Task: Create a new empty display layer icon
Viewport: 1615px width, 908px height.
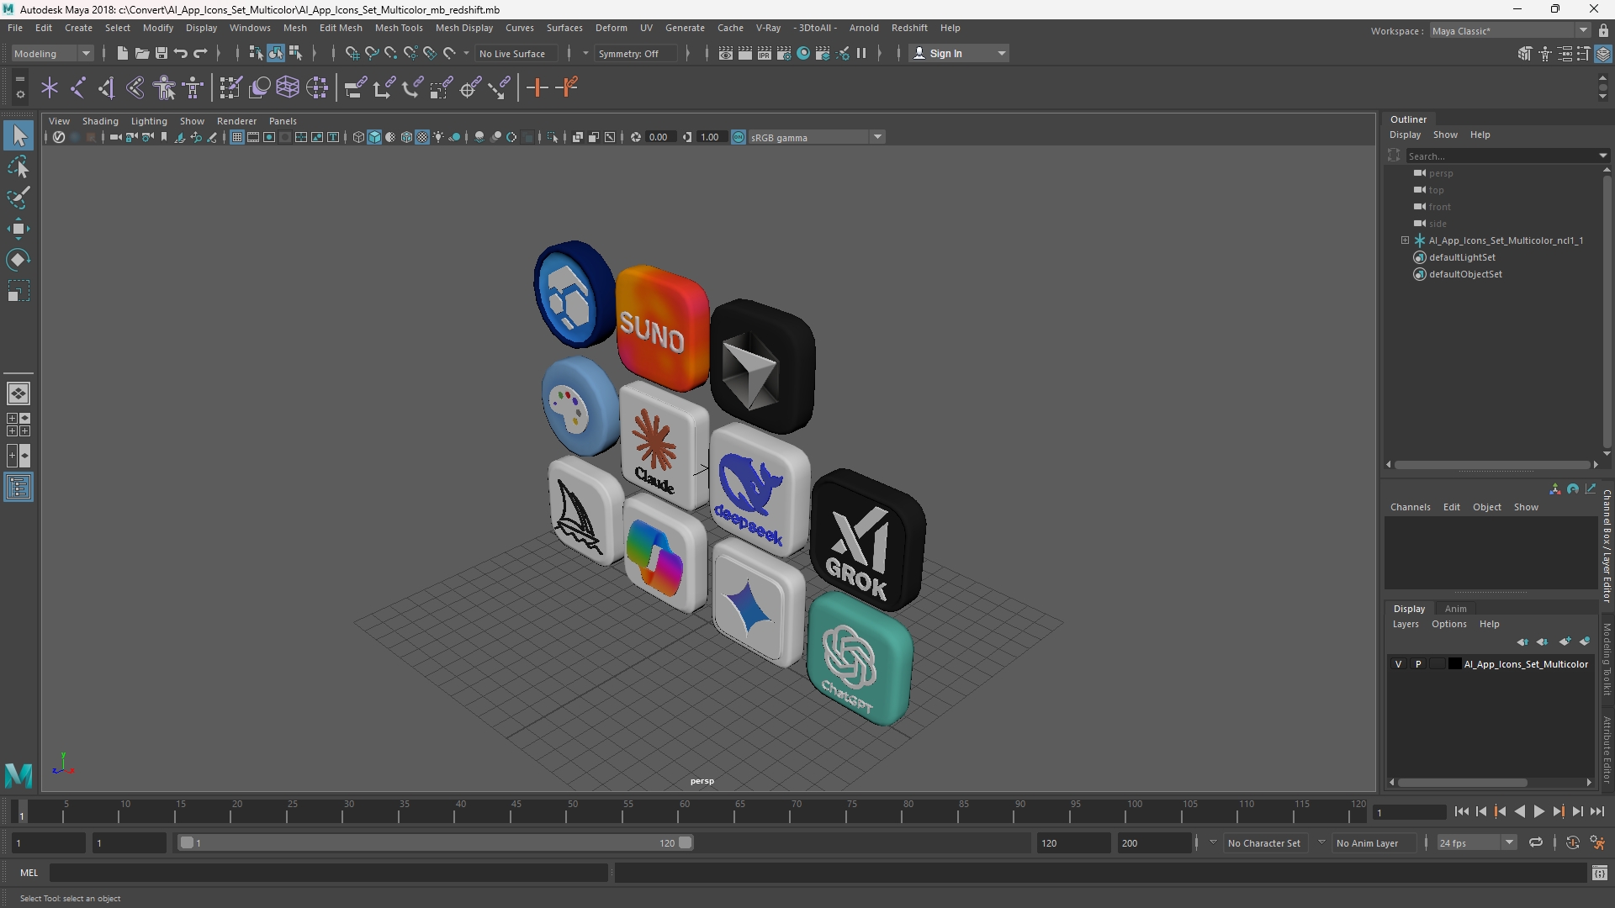Action: [1565, 641]
